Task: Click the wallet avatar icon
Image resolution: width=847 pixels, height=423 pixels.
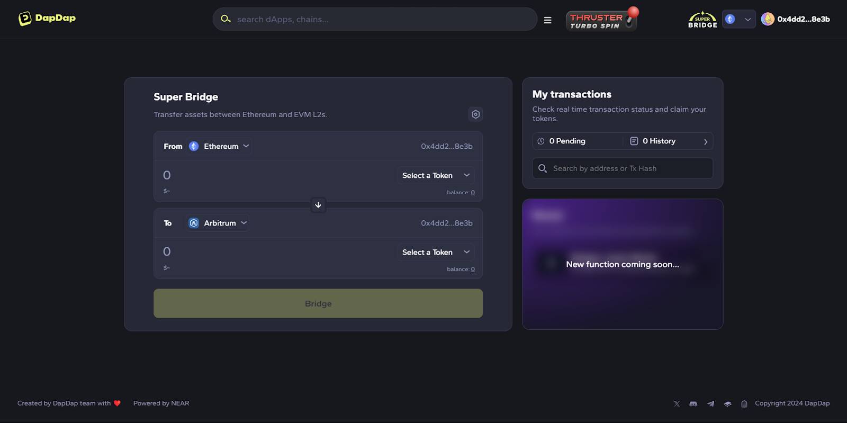Action: [x=768, y=19]
